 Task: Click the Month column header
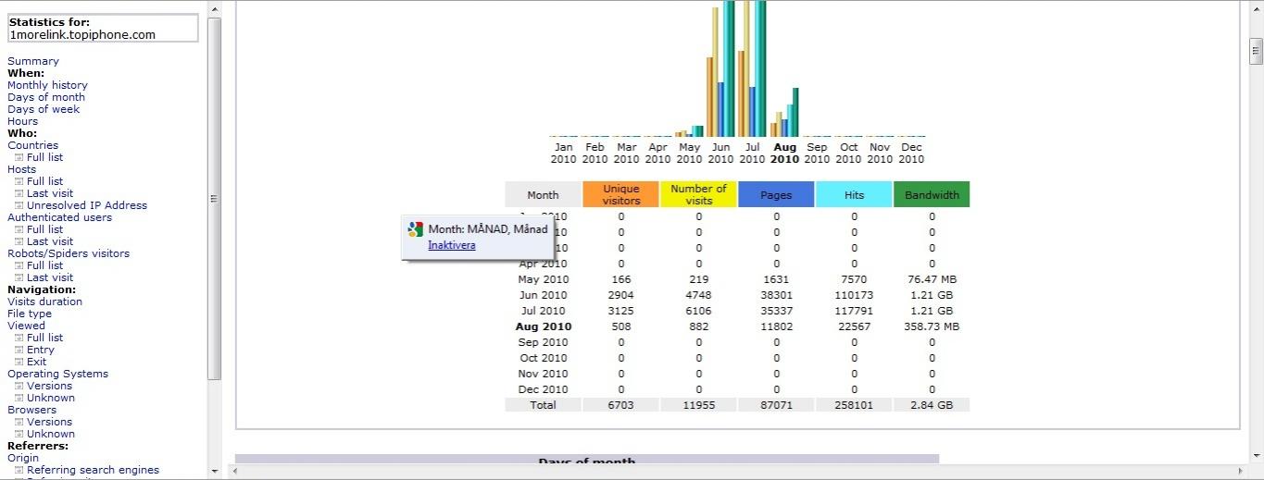coord(543,195)
